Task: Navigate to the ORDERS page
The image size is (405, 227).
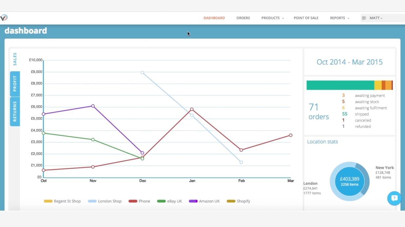Action: point(243,18)
